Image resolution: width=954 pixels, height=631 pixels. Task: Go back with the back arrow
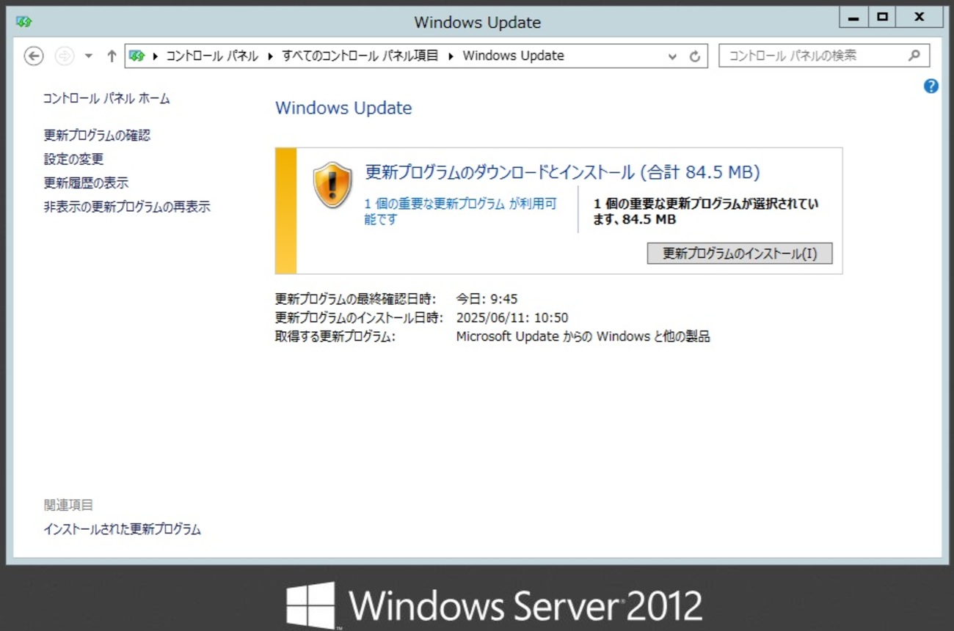pyautogui.click(x=34, y=56)
